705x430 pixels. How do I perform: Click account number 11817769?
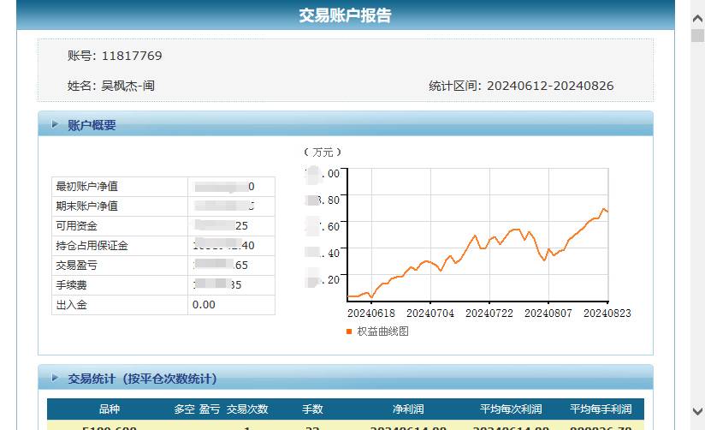coord(132,57)
